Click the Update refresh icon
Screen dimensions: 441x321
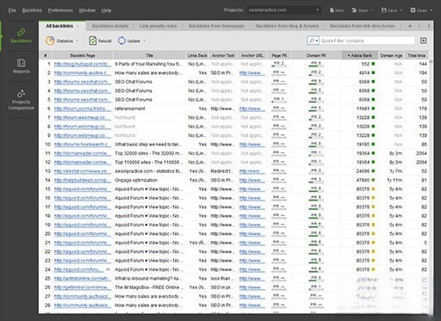tap(121, 40)
